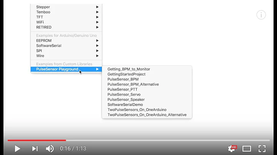Enter fullscreen mode
This screenshot has height=155, width=277.
[262, 148]
